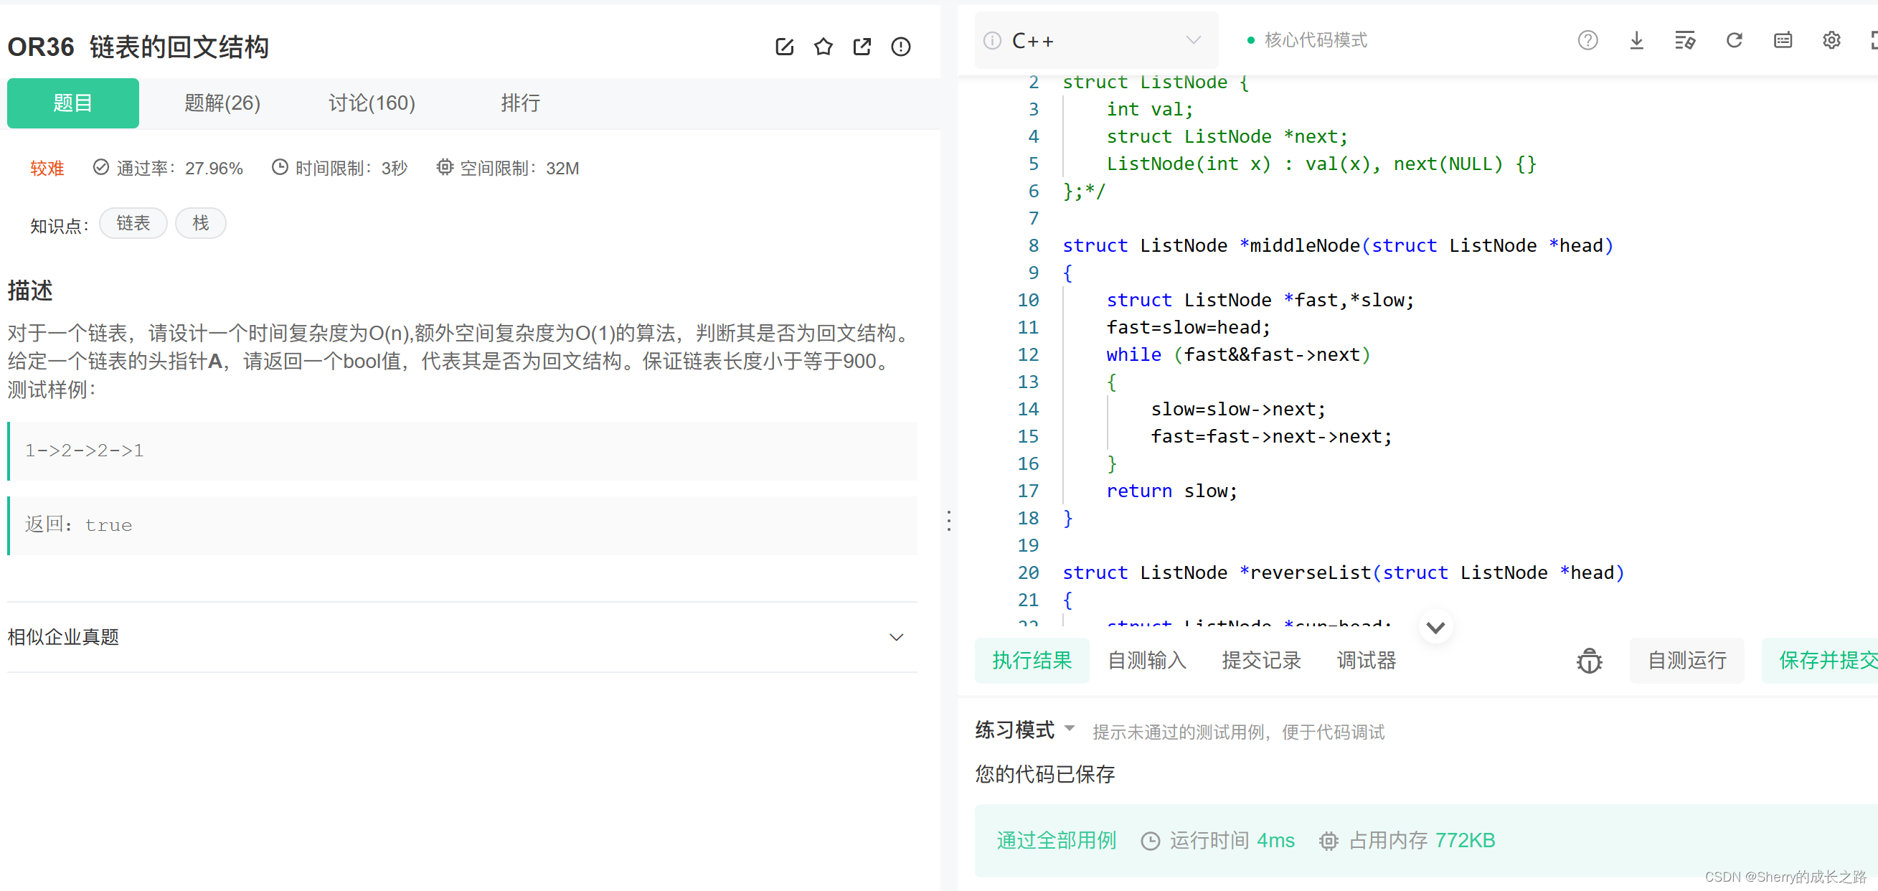Click line number 15 in gutter
This screenshot has height=891, width=1878.
(x=1028, y=437)
